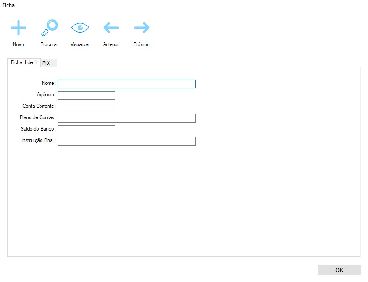
Task: Go to previous record with Anterior arrow
Action: point(111,28)
